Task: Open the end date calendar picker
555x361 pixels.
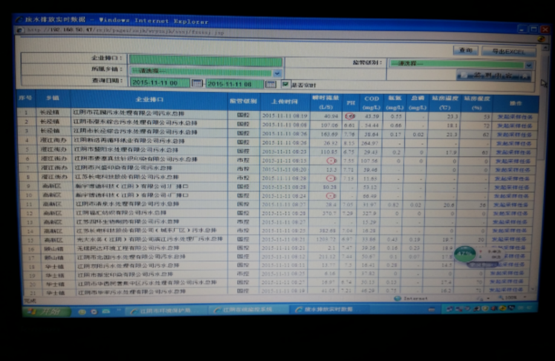Action: click(x=270, y=84)
